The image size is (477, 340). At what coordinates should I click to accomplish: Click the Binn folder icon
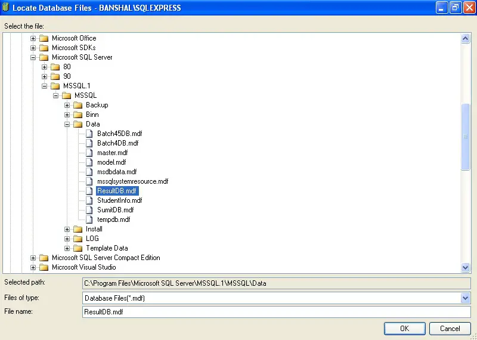click(x=78, y=115)
